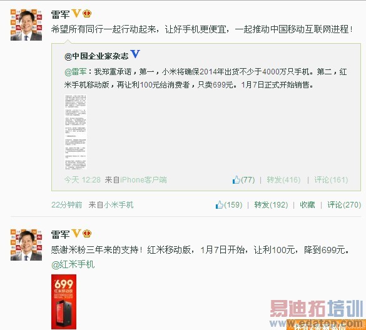Click 收藏 to bookmark the post

(x=307, y=205)
